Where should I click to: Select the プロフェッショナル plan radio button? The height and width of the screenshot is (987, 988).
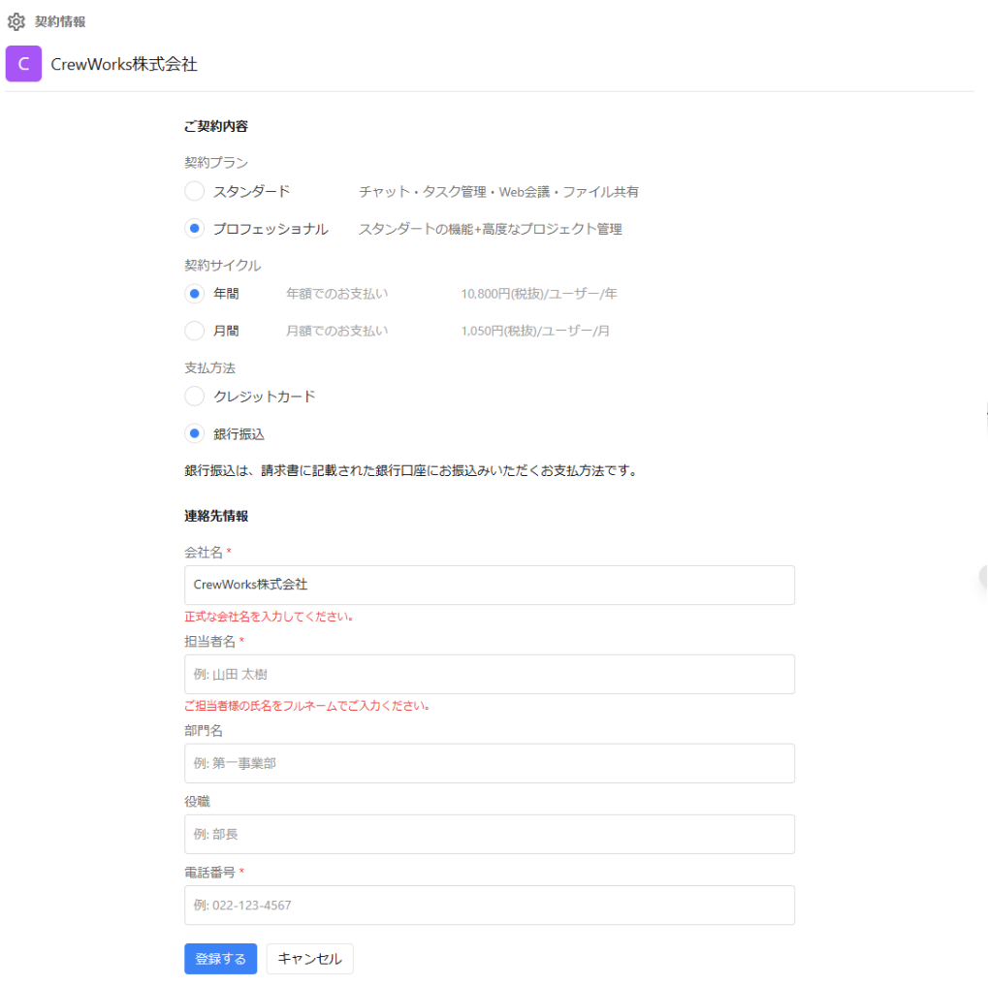point(194,229)
